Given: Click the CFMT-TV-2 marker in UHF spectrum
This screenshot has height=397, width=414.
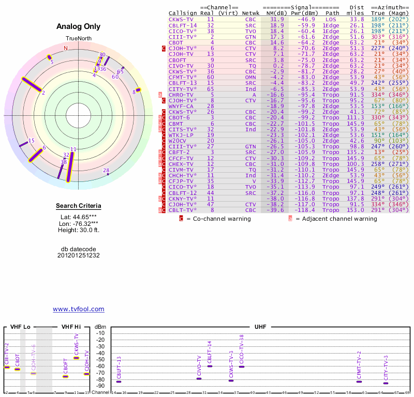Looking at the screenshot, I should point(359,381).
